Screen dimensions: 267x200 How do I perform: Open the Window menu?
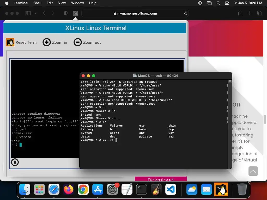(x=77, y=3)
